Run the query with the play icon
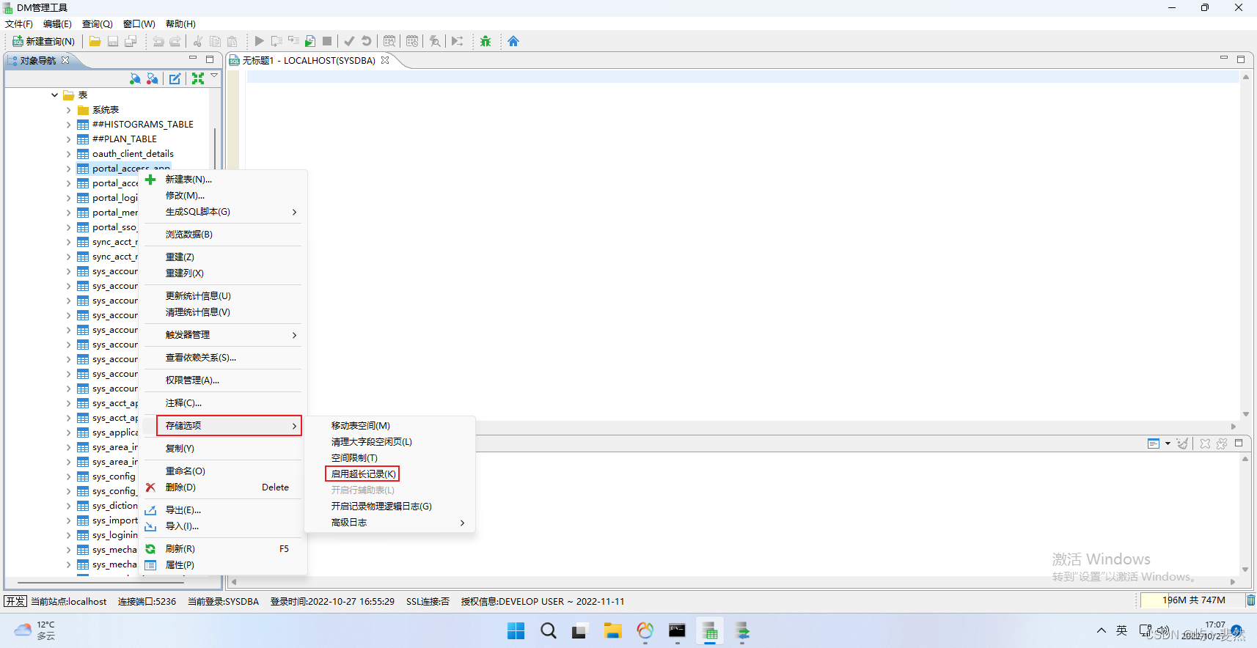Image resolution: width=1257 pixels, height=648 pixels. pos(259,41)
